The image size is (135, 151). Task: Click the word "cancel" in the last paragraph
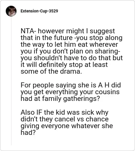click(65, 119)
